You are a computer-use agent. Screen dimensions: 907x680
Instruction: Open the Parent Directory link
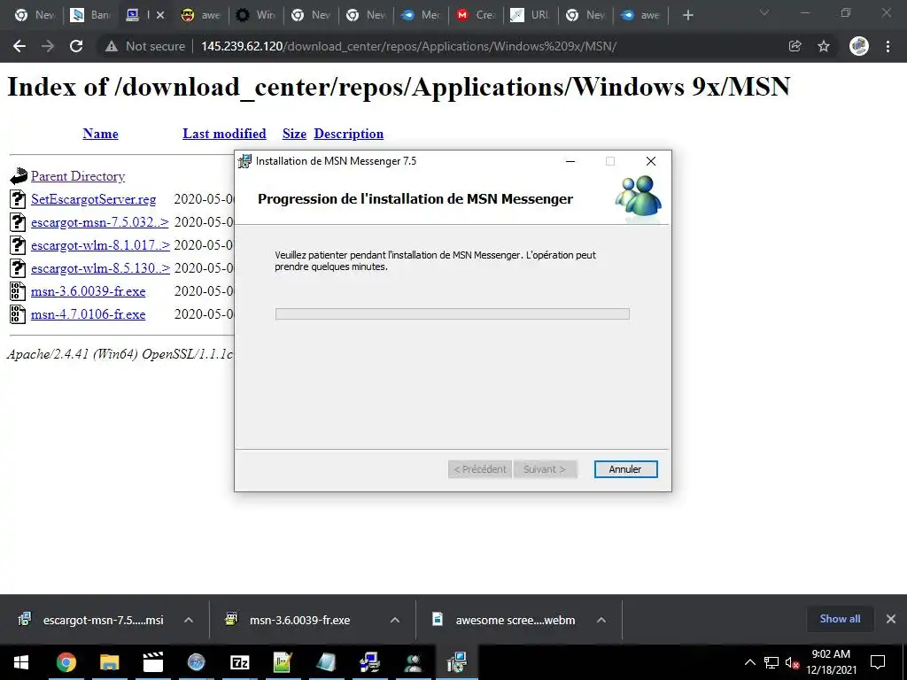(x=78, y=176)
